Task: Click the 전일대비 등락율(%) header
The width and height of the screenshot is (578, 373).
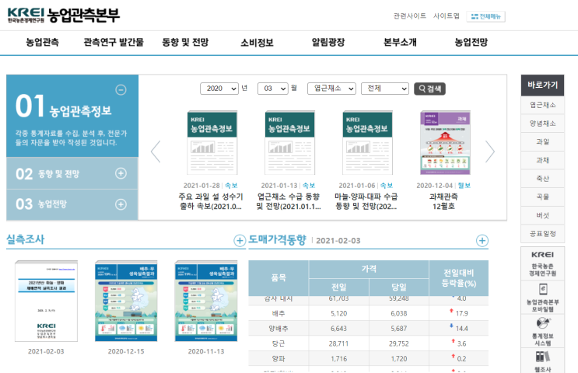Action: (459, 278)
